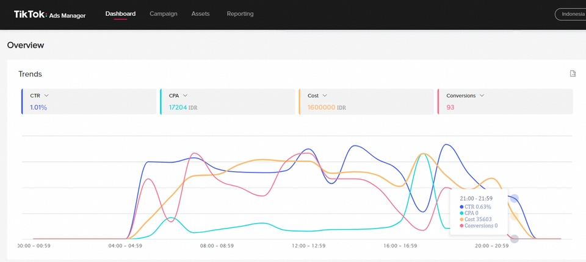Click the tooltip Cost 35603 entry
The height and width of the screenshot is (262, 586).
pos(476,219)
